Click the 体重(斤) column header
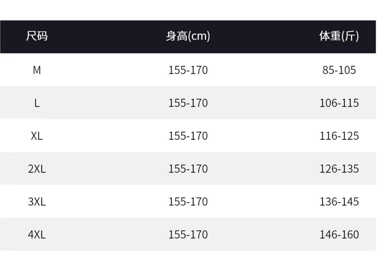379x261 pixels. click(339, 36)
